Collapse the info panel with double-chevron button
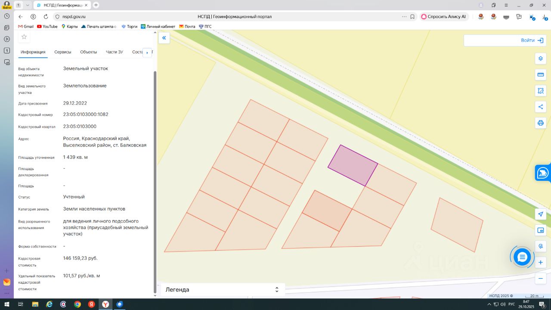 coord(164,38)
